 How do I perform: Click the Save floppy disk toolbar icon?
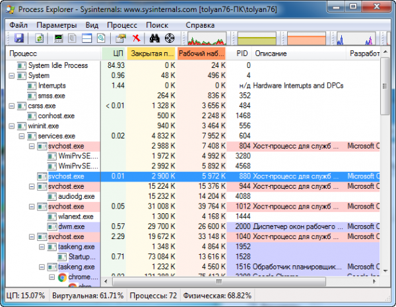[x=19, y=38]
